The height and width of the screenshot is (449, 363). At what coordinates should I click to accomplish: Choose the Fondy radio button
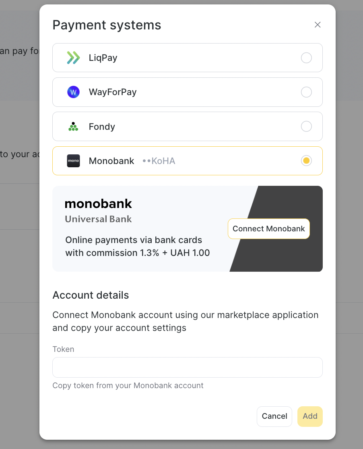[x=306, y=127]
